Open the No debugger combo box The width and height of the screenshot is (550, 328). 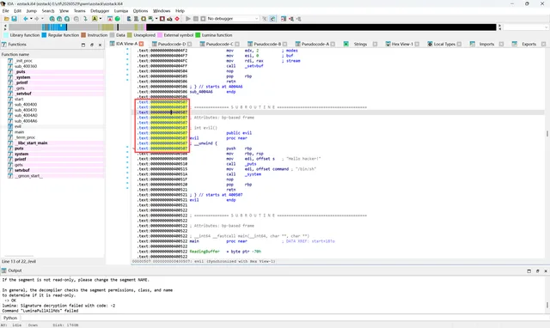[x=232, y=19]
